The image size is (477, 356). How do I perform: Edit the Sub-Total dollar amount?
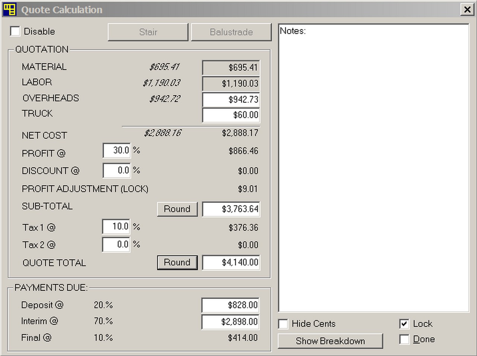click(230, 209)
